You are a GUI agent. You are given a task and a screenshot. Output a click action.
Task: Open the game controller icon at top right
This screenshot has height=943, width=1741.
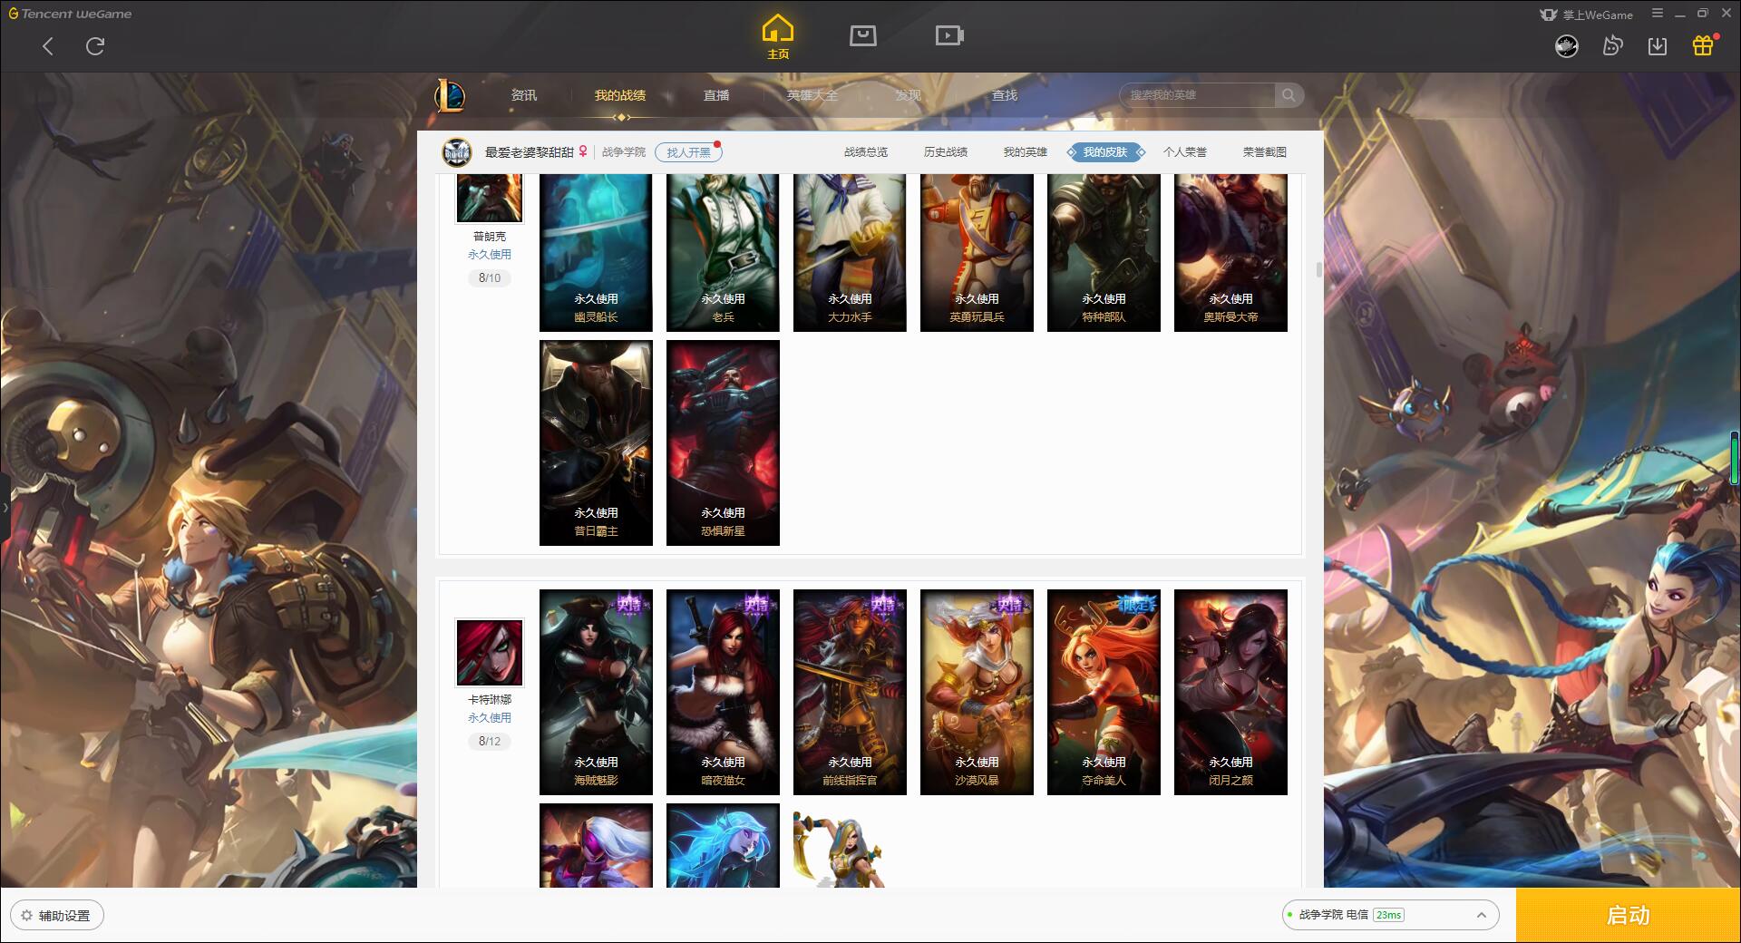click(1612, 45)
